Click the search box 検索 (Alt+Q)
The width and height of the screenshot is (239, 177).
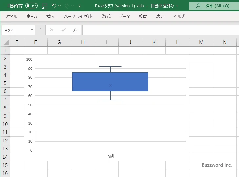[214, 6]
